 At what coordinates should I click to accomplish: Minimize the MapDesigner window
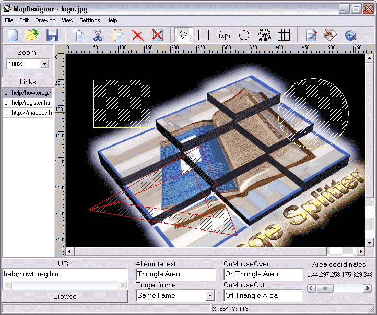click(x=344, y=9)
